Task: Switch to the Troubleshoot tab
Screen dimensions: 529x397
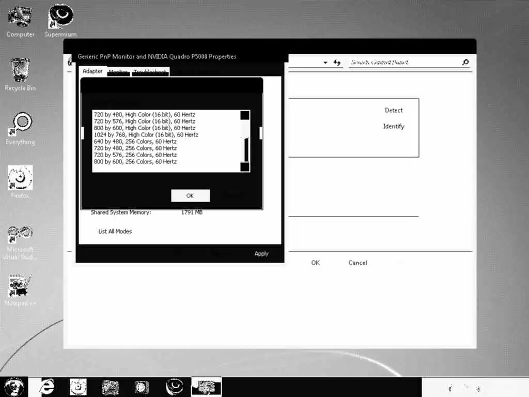Action: click(150, 72)
